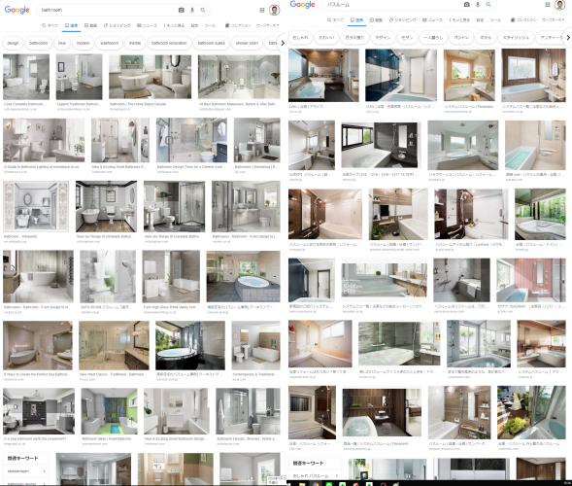This screenshot has width=572, height=486.
Task: Filter by the ホテル chip
Action: (x=486, y=37)
